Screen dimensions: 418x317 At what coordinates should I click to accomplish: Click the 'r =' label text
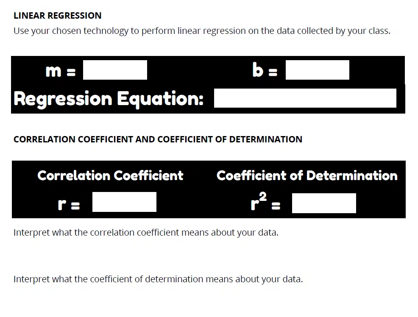69,204
